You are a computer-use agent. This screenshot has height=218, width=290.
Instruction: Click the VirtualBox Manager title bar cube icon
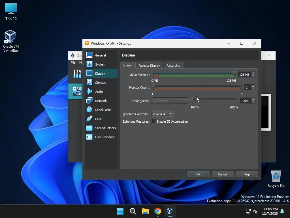click(73, 55)
